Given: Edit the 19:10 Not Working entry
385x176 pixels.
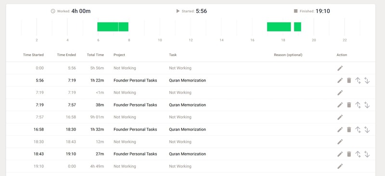Looking at the screenshot, I should [x=340, y=166].
